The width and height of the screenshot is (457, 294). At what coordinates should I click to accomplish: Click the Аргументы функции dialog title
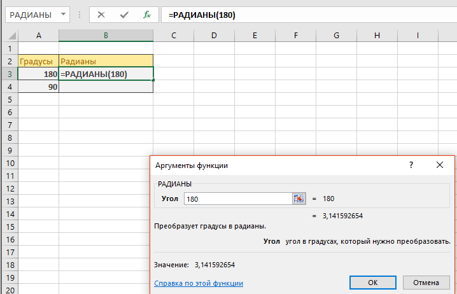[x=192, y=165]
